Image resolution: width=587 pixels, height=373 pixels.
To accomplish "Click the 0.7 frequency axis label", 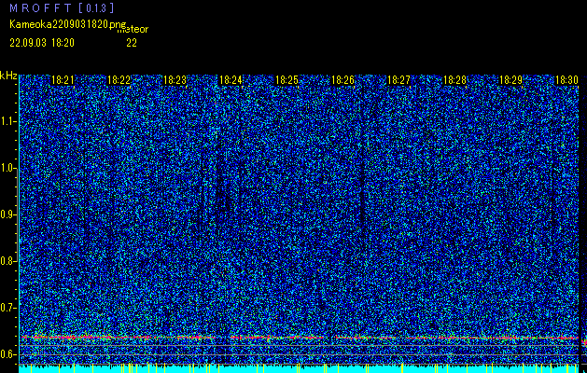I will click(x=7, y=308).
